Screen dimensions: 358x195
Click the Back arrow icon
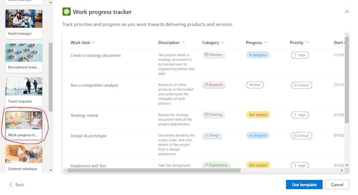point(11,185)
